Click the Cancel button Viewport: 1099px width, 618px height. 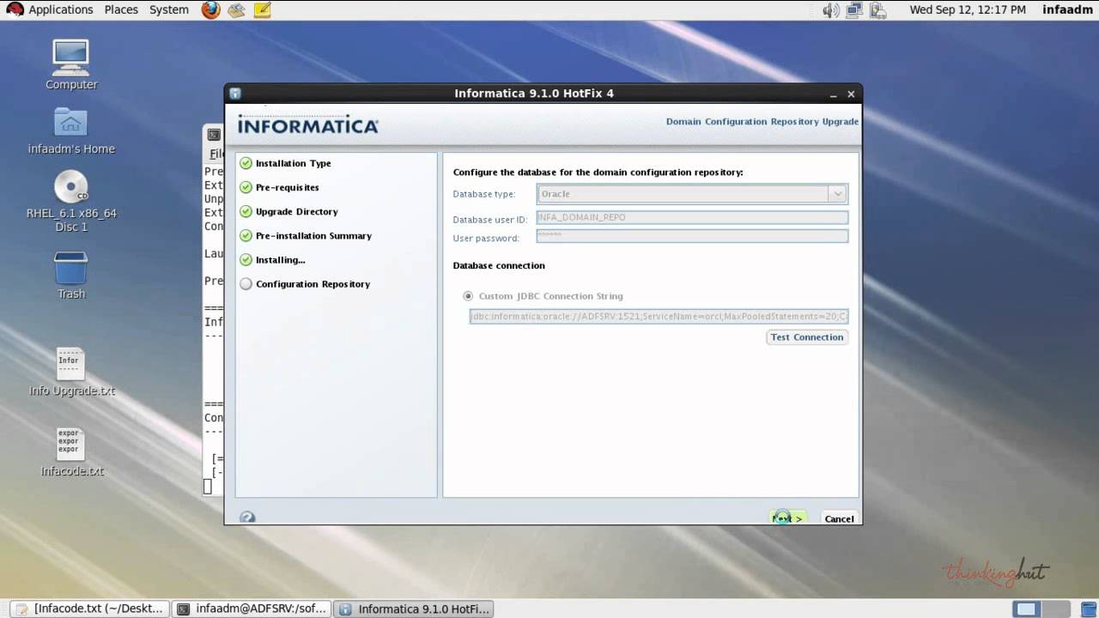[x=839, y=518]
